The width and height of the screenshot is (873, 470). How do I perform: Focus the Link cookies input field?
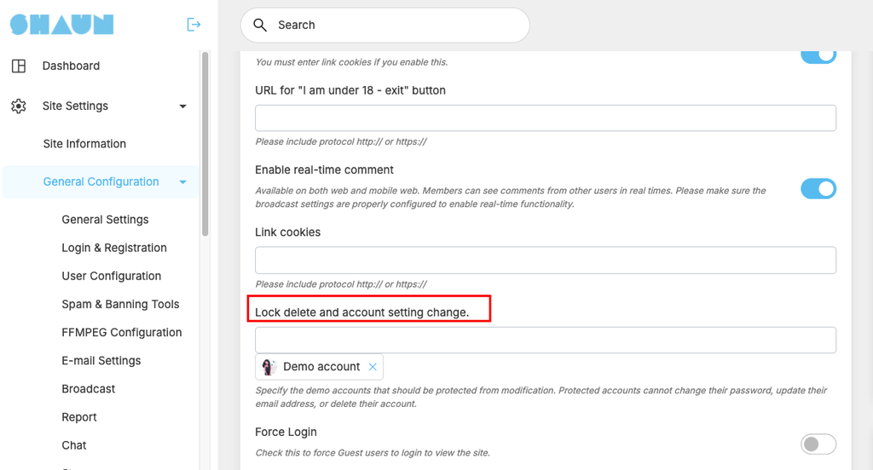(x=546, y=261)
